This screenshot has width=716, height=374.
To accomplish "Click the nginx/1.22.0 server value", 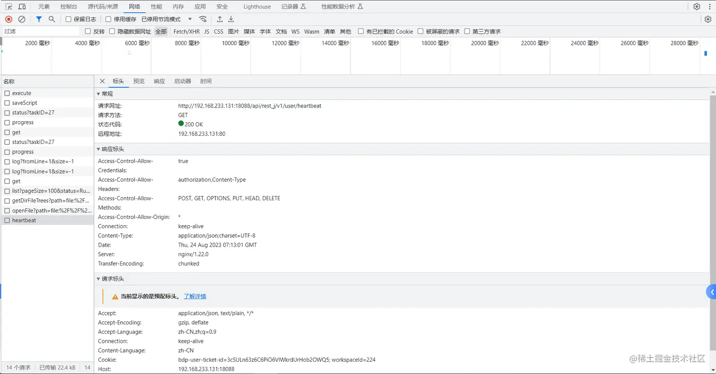I will (193, 254).
